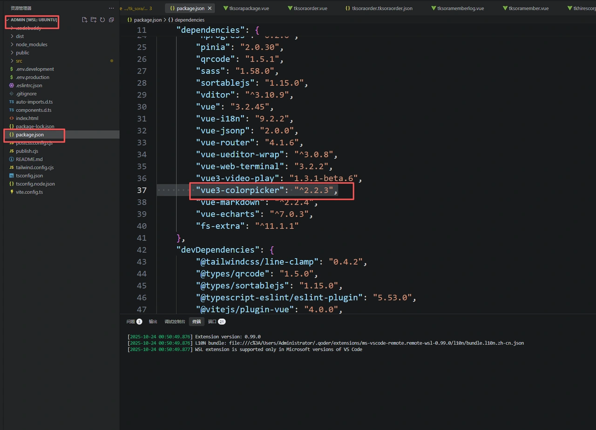This screenshot has width=596, height=430.
Task: Collapse all folders in explorer
Action: coord(111,20)
